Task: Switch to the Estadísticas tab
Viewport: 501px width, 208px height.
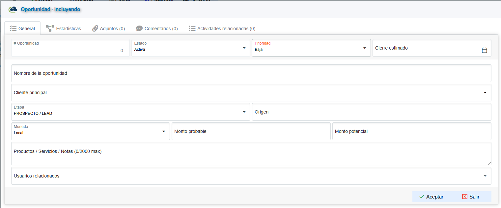Action: pyautogui.click(x=68, y=29)
